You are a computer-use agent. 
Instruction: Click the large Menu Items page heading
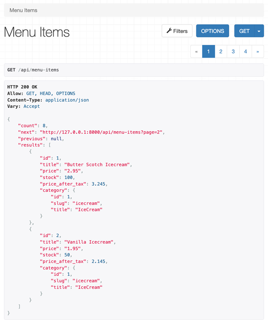coord(37,32)
